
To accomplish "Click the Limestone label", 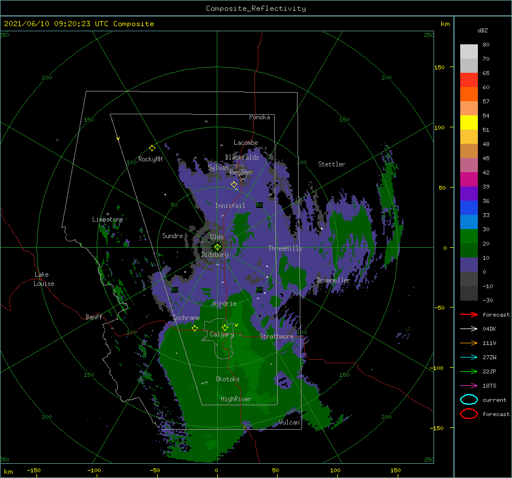I will pyautogui.click(x=108, y=219).
